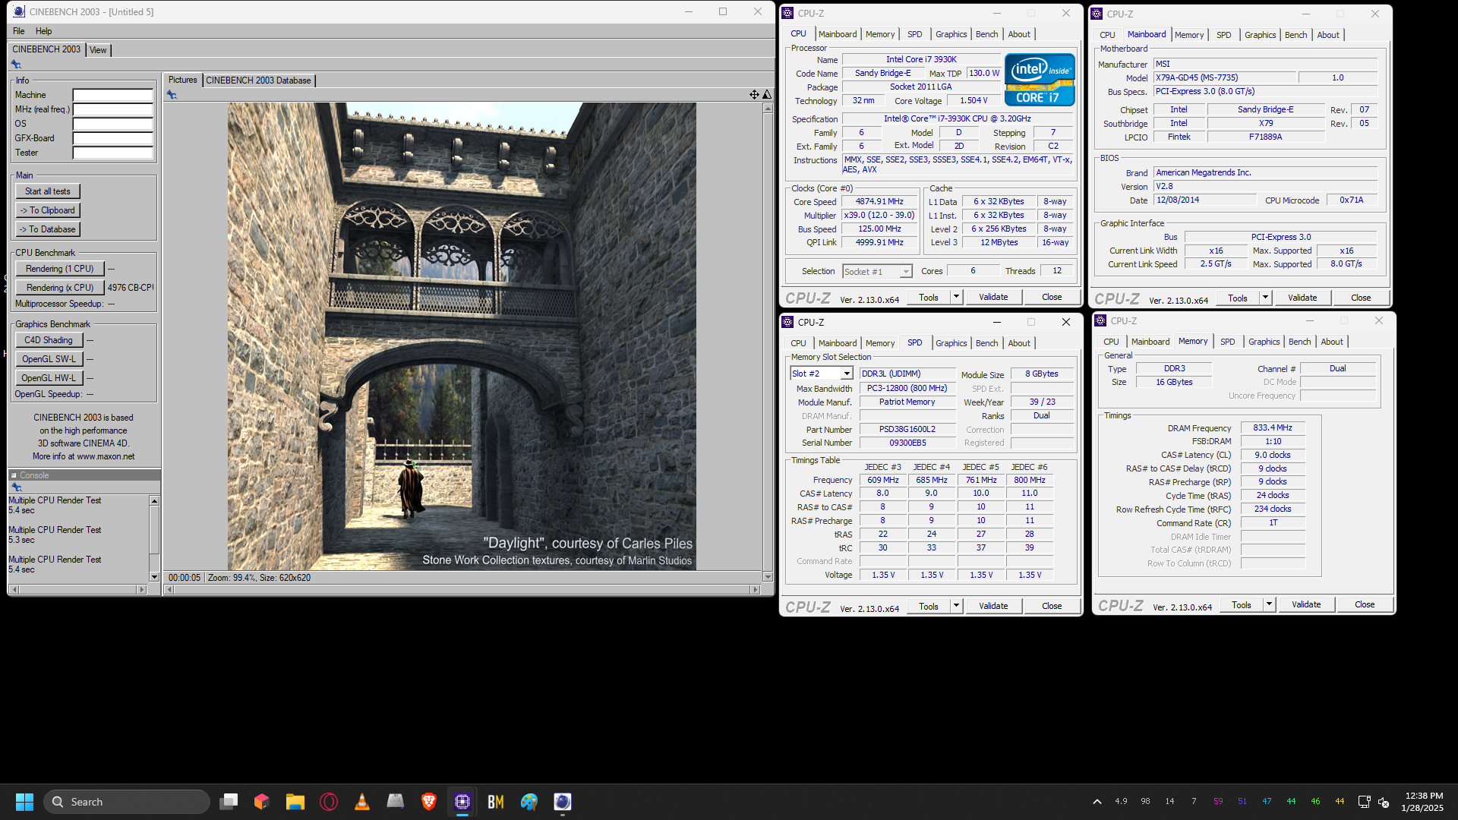Expand the Tools arrow in the CPU-Z CPU window

(957, 297)
